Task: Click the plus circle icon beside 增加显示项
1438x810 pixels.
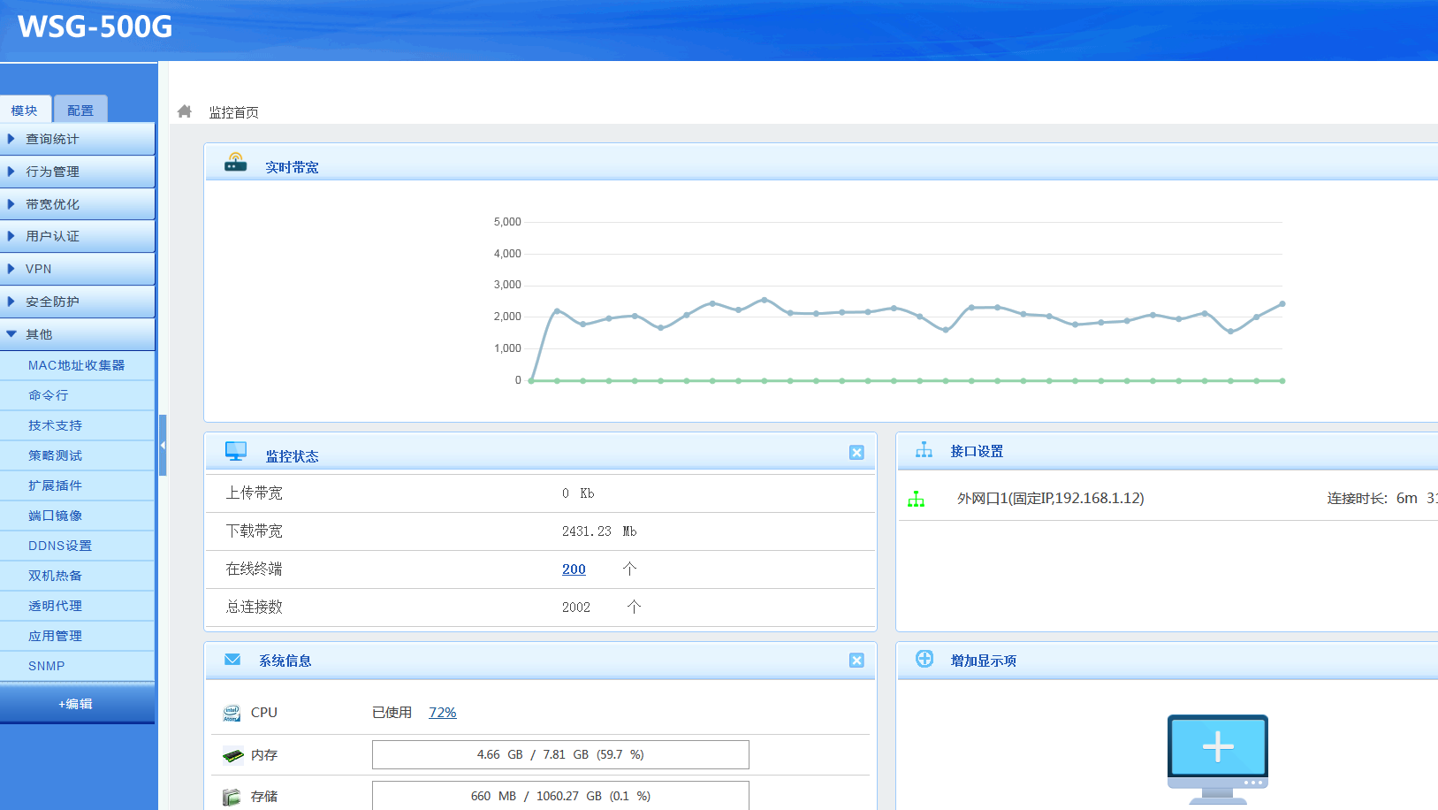Action: [924, 659]
